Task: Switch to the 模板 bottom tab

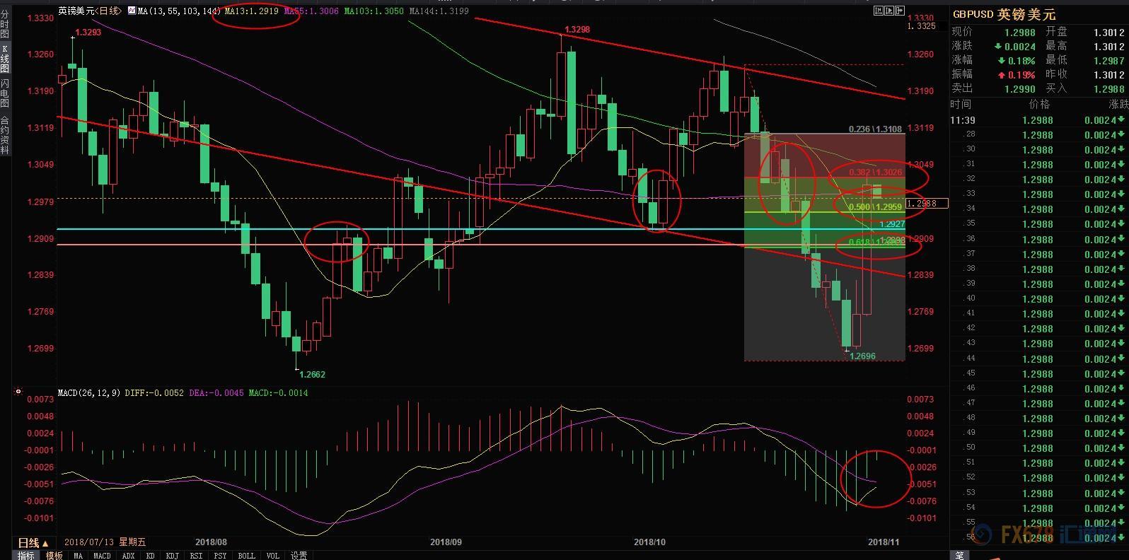Action: [54, 555]
